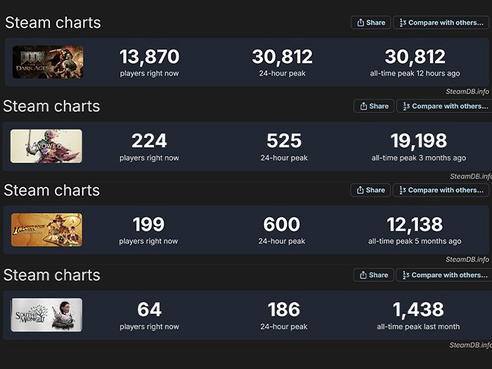Open Compare with others for Avowed
Screen dimensions: 492x369
click(444, 106)
